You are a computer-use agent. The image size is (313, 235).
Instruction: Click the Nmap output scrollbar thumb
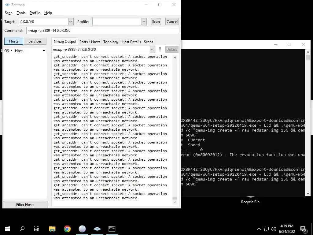[175, 198]
